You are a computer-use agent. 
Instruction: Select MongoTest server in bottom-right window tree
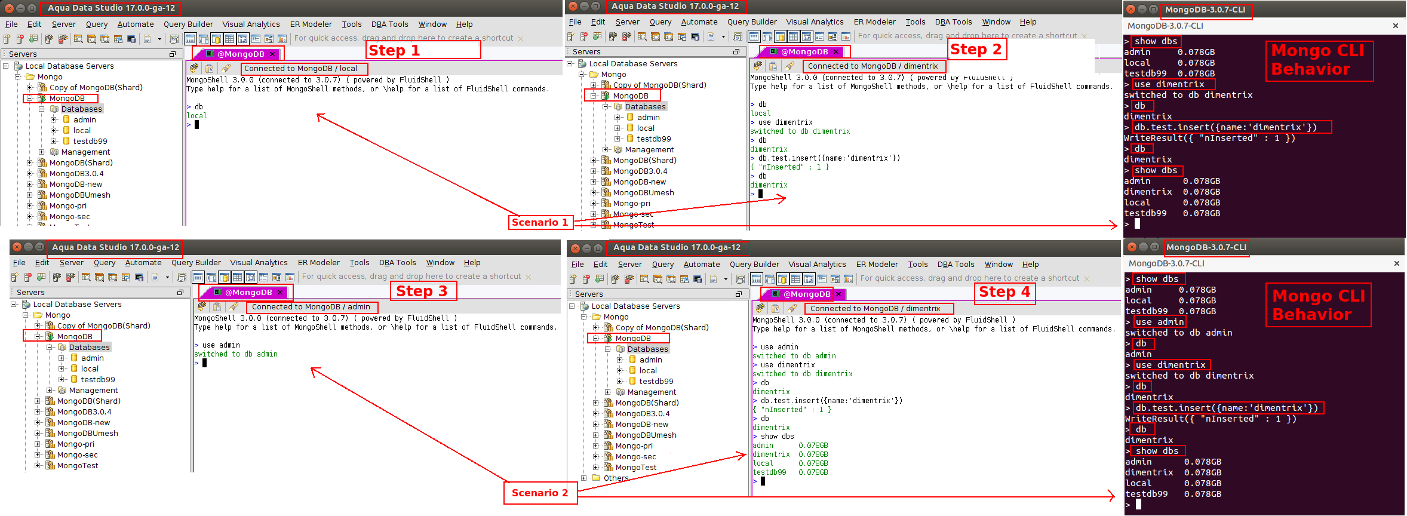pyautogui.click(x=635, y=467)
